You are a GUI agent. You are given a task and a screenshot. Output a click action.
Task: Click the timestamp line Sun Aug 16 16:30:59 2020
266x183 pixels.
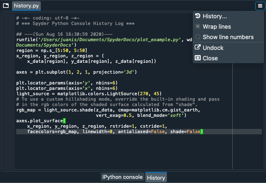click(64, 34)
